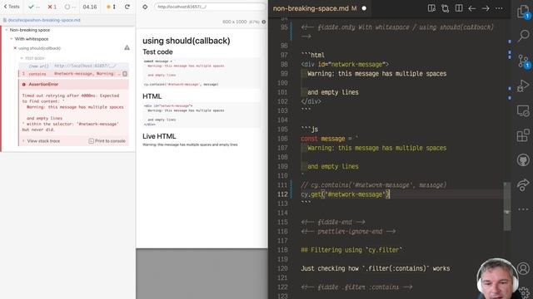Select the (new url) command log row
This screenshot has width=533, height=299.
73,66
